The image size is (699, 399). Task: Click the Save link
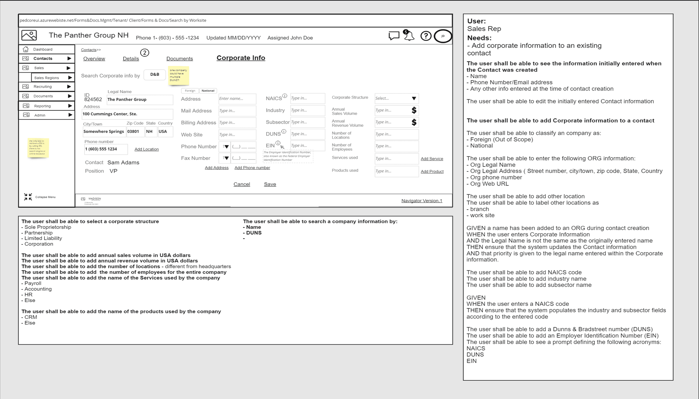[x=270, y=184]
